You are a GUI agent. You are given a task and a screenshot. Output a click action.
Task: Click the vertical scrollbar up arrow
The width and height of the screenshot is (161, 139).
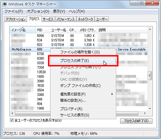(150, 29)
